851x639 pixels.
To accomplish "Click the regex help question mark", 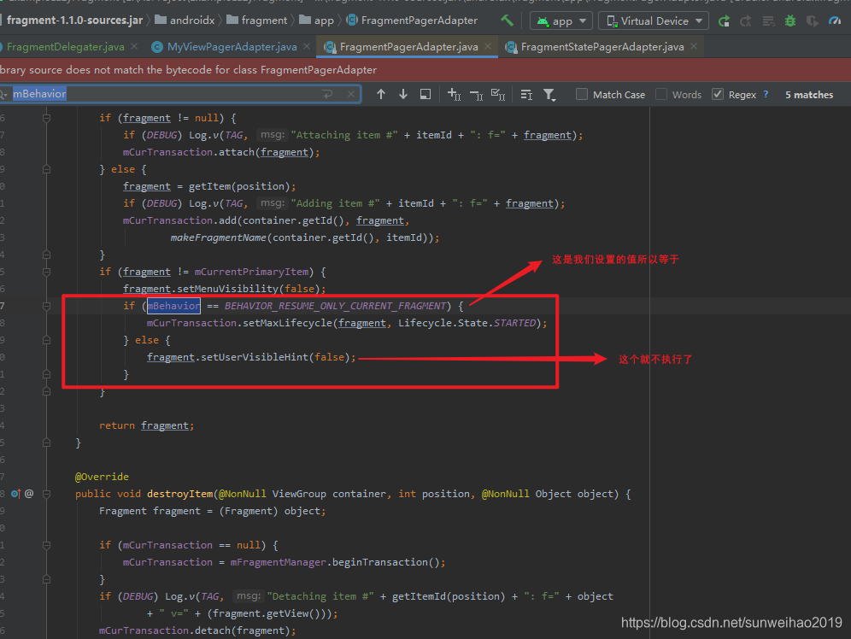I will [766, 94].
